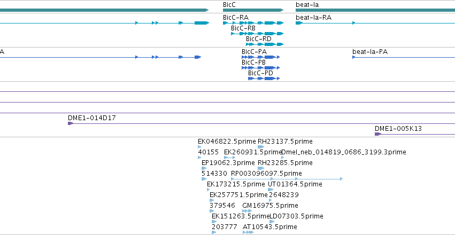Screen dimensions: 455x235
Task: Select the BicC gene bar
Action: [253, 11]
